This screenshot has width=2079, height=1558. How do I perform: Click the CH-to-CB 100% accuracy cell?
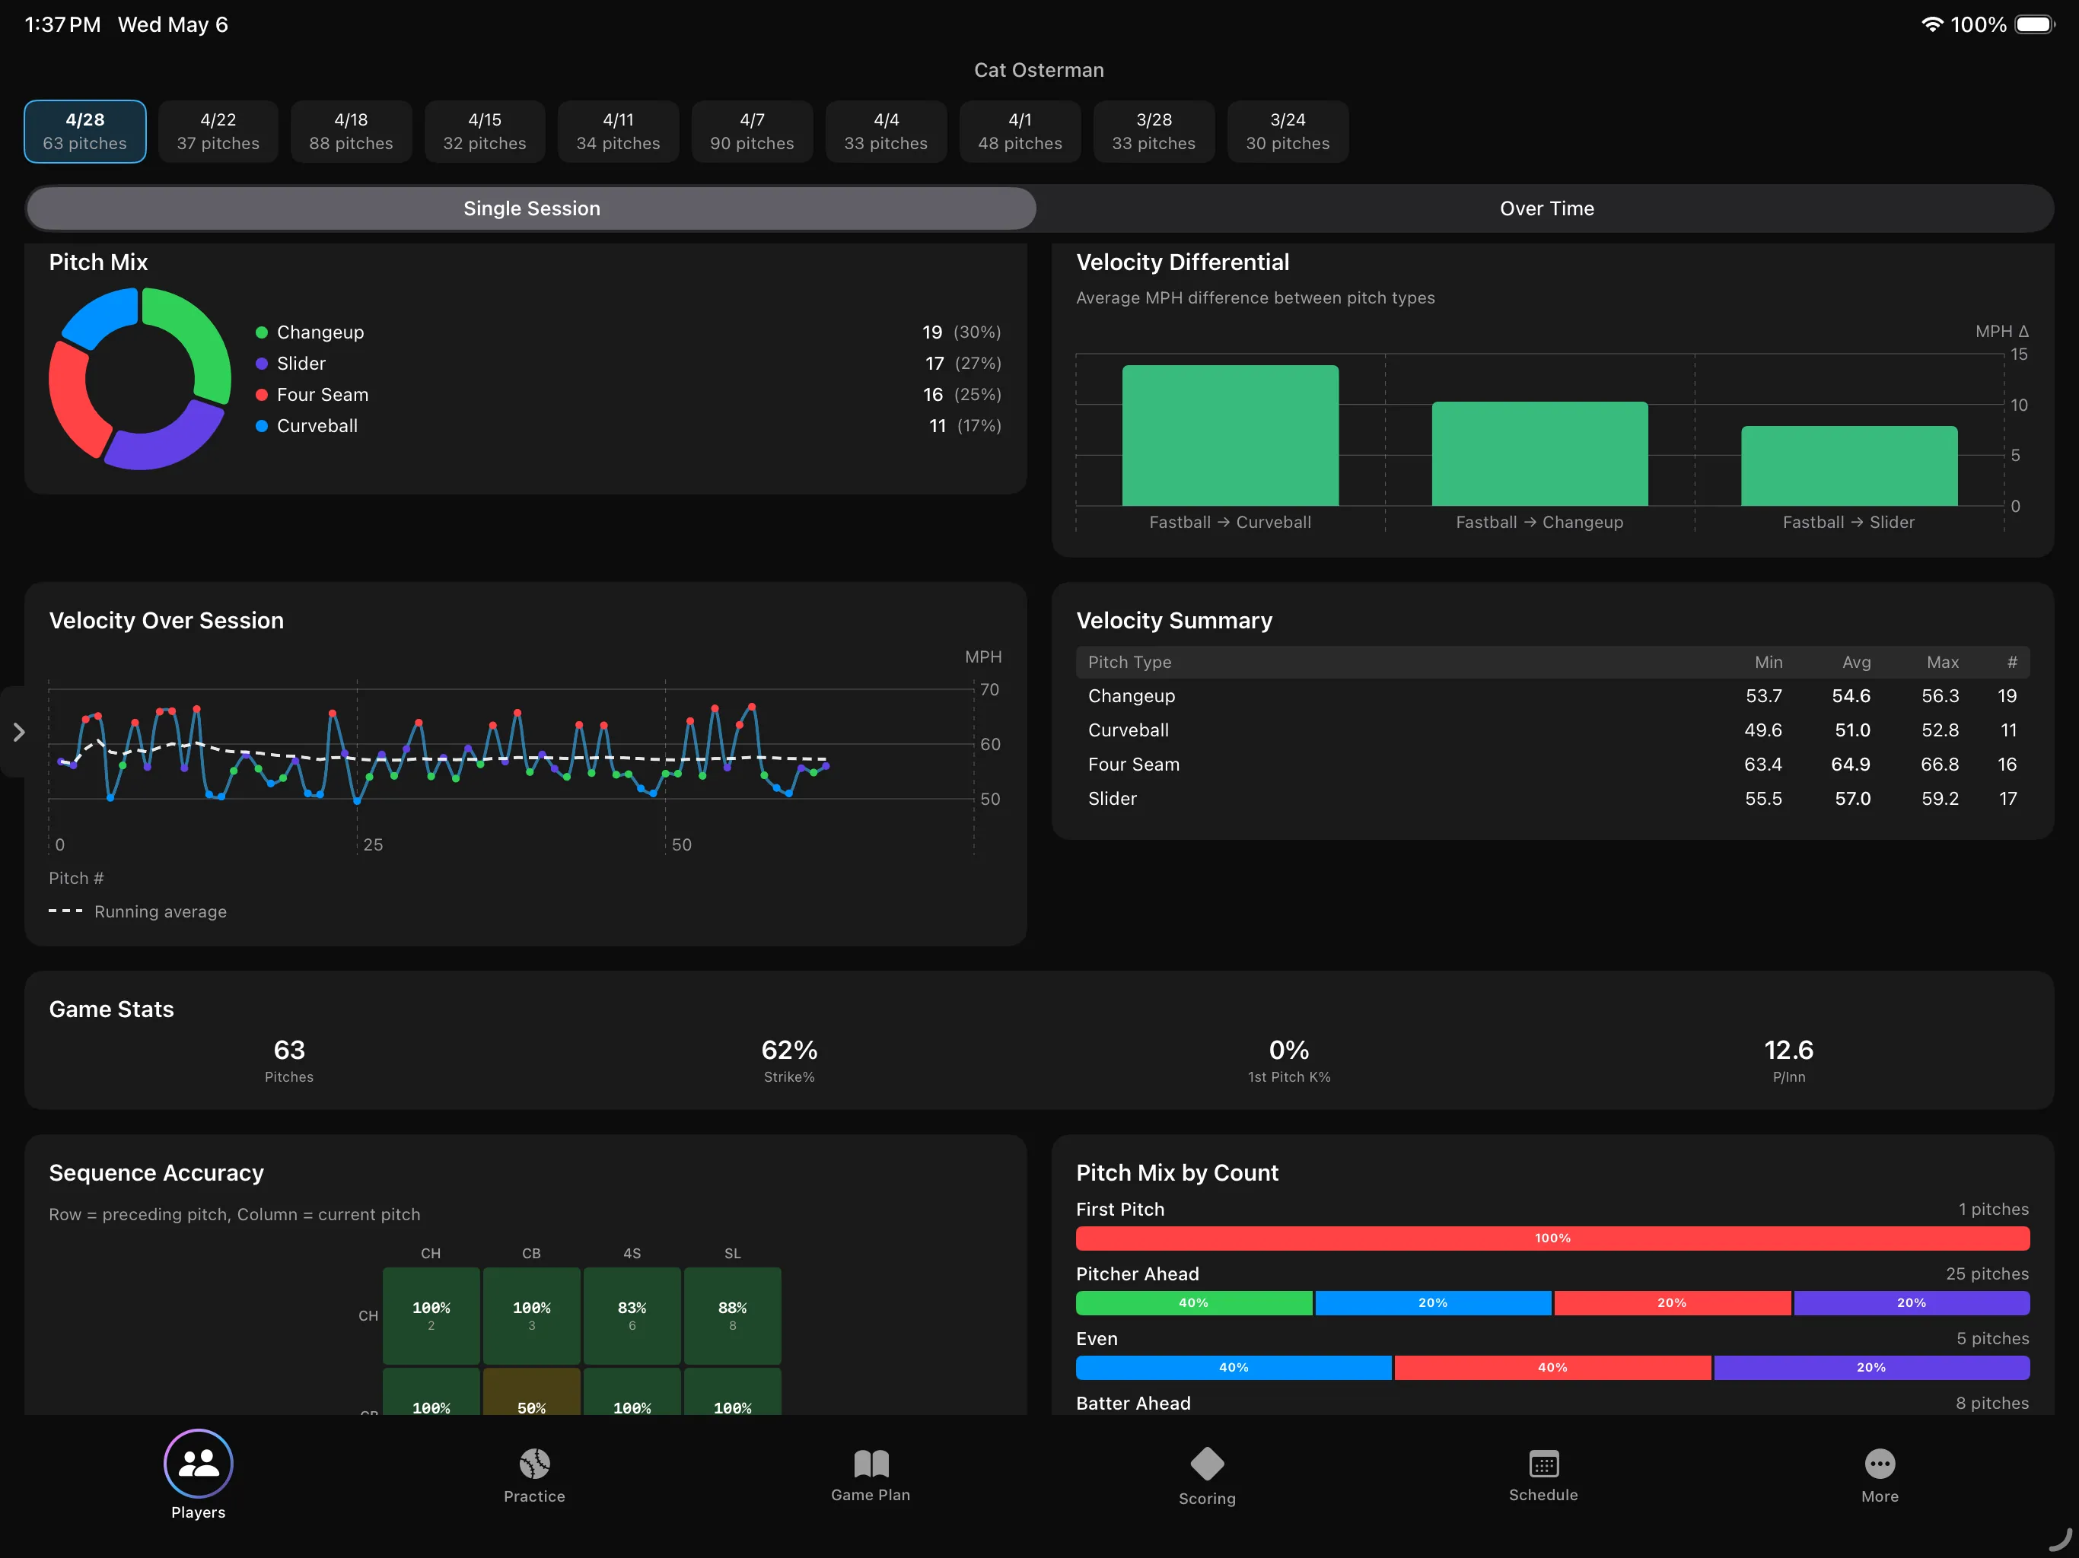tap(532, 1315)
